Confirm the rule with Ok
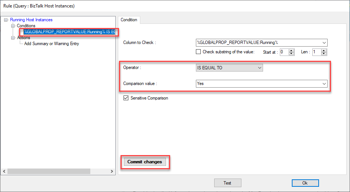The image size is (350, 192). point(305,183)
